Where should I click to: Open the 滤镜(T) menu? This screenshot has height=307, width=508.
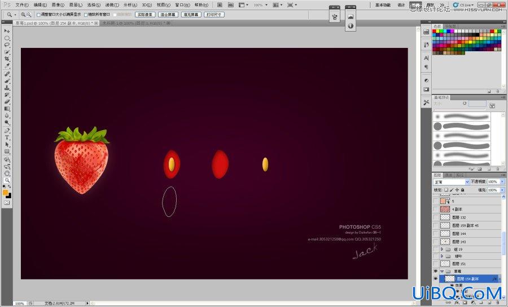coord(112,5)
